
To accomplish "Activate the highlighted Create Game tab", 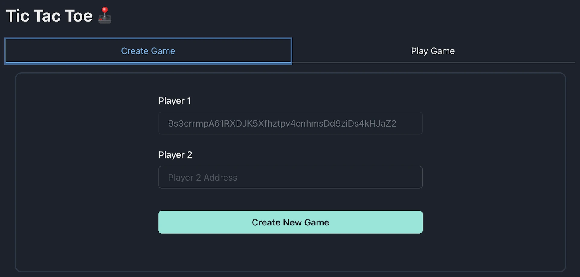I will [148, 51].
